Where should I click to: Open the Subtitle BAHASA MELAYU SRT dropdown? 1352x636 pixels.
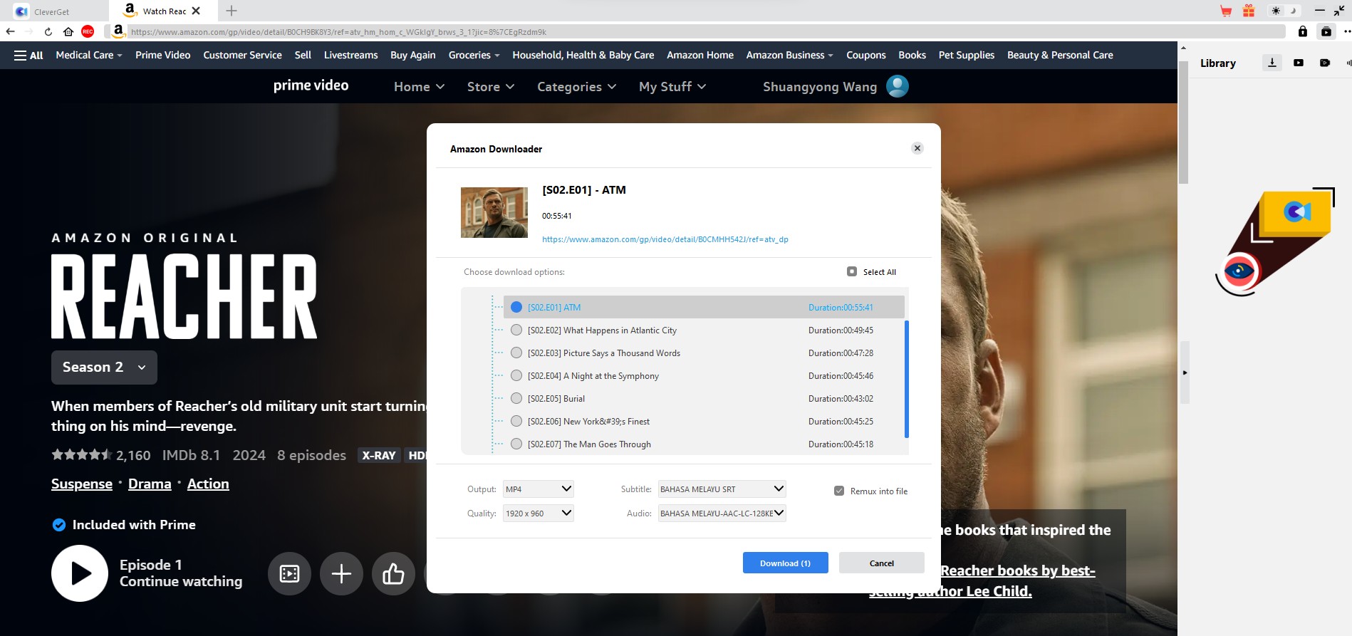click(x=722, y=489)
